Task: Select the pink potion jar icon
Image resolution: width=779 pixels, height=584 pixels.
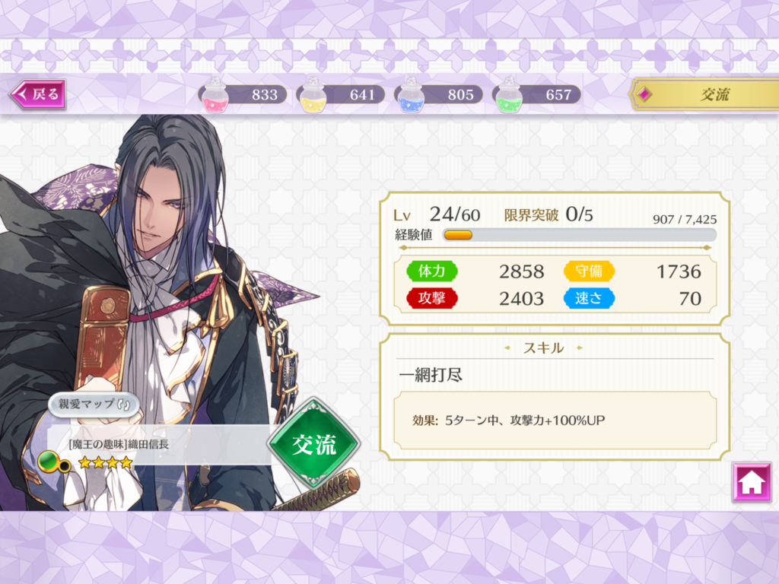Action: point(215,95)
